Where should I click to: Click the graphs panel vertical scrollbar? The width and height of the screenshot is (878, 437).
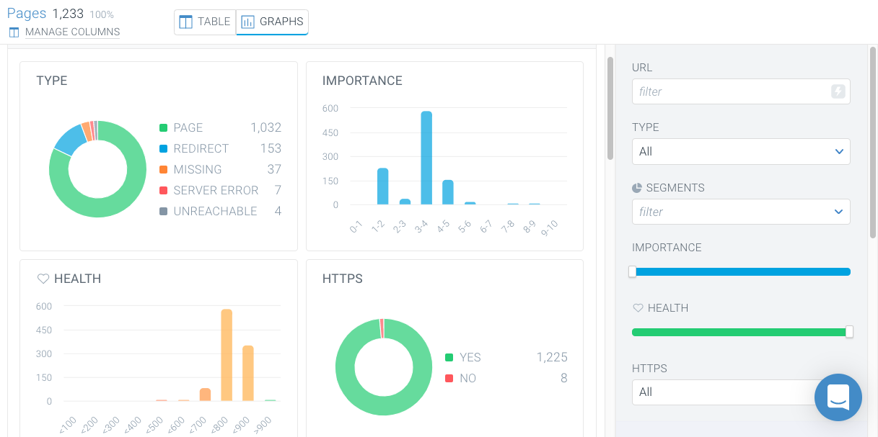coord(610,108)
